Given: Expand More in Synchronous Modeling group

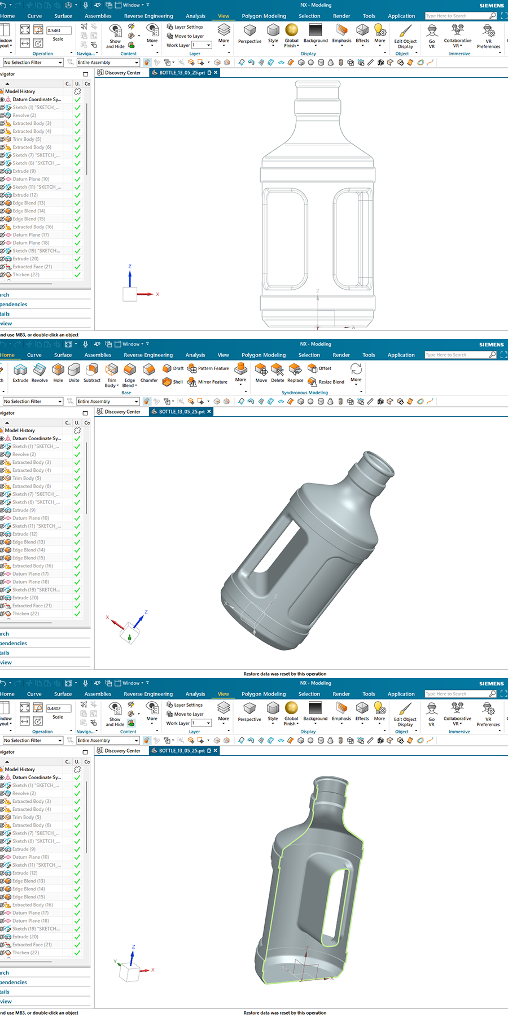Looking at the screenshot, I should coord(356,373).
